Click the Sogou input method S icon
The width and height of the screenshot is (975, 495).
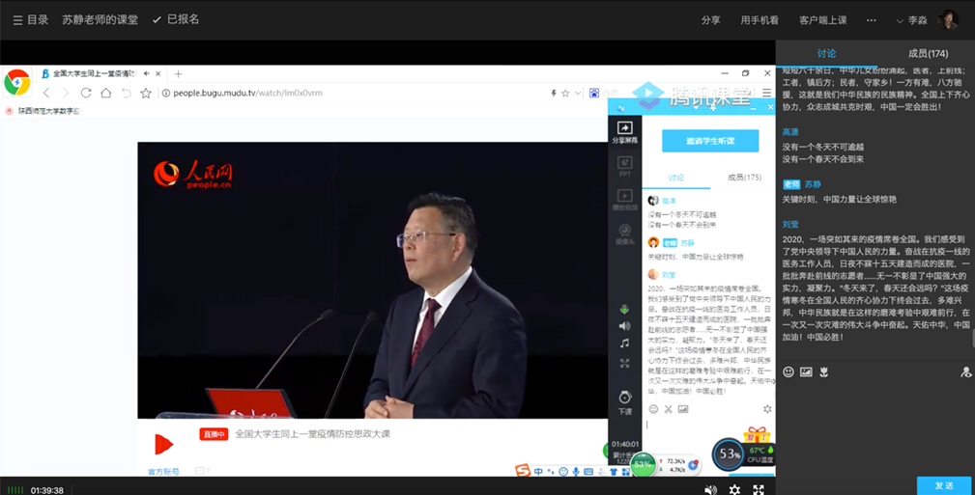point(523,472)
